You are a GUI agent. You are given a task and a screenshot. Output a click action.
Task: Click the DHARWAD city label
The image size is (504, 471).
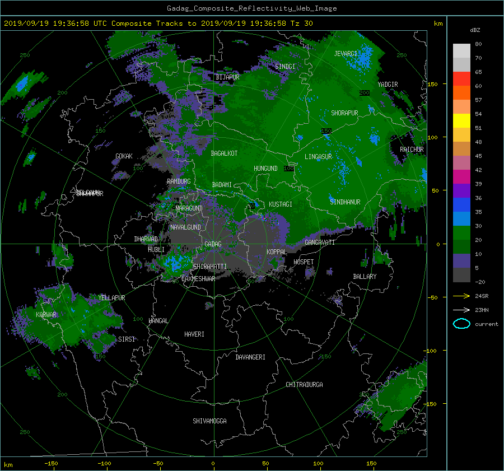pyautogui.click(x=146, y=239)
